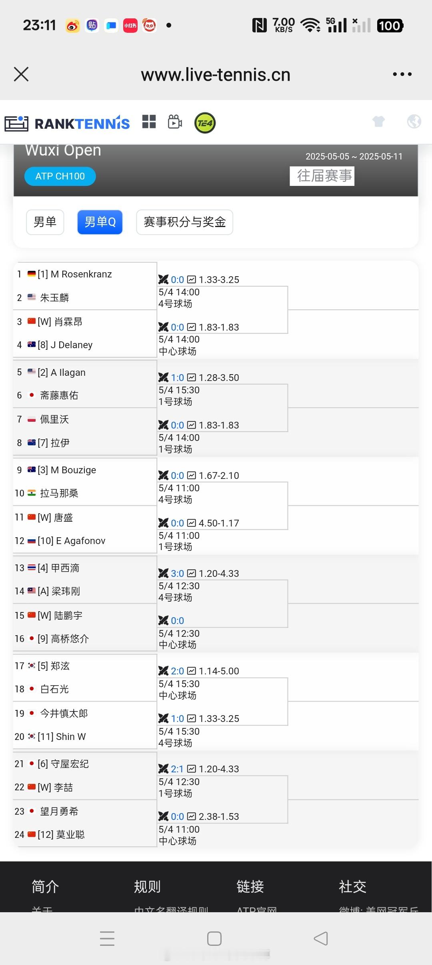
Task: Tap the t-shirt theme icon
Action: 378,121
